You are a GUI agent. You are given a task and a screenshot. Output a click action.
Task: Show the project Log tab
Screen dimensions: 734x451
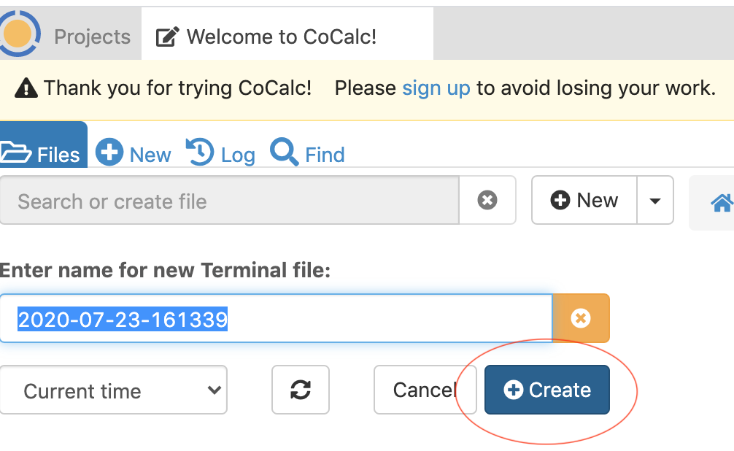click(x=220, y=153)
